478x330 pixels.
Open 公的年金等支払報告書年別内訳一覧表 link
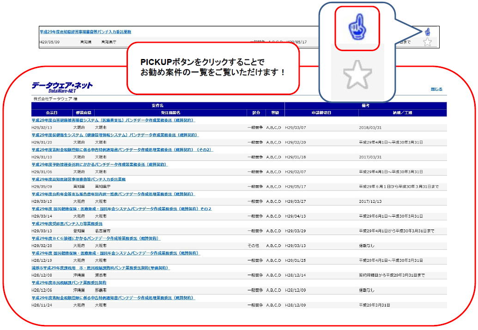[113, 194]
